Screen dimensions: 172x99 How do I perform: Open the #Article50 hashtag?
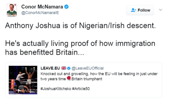(81, 89)
